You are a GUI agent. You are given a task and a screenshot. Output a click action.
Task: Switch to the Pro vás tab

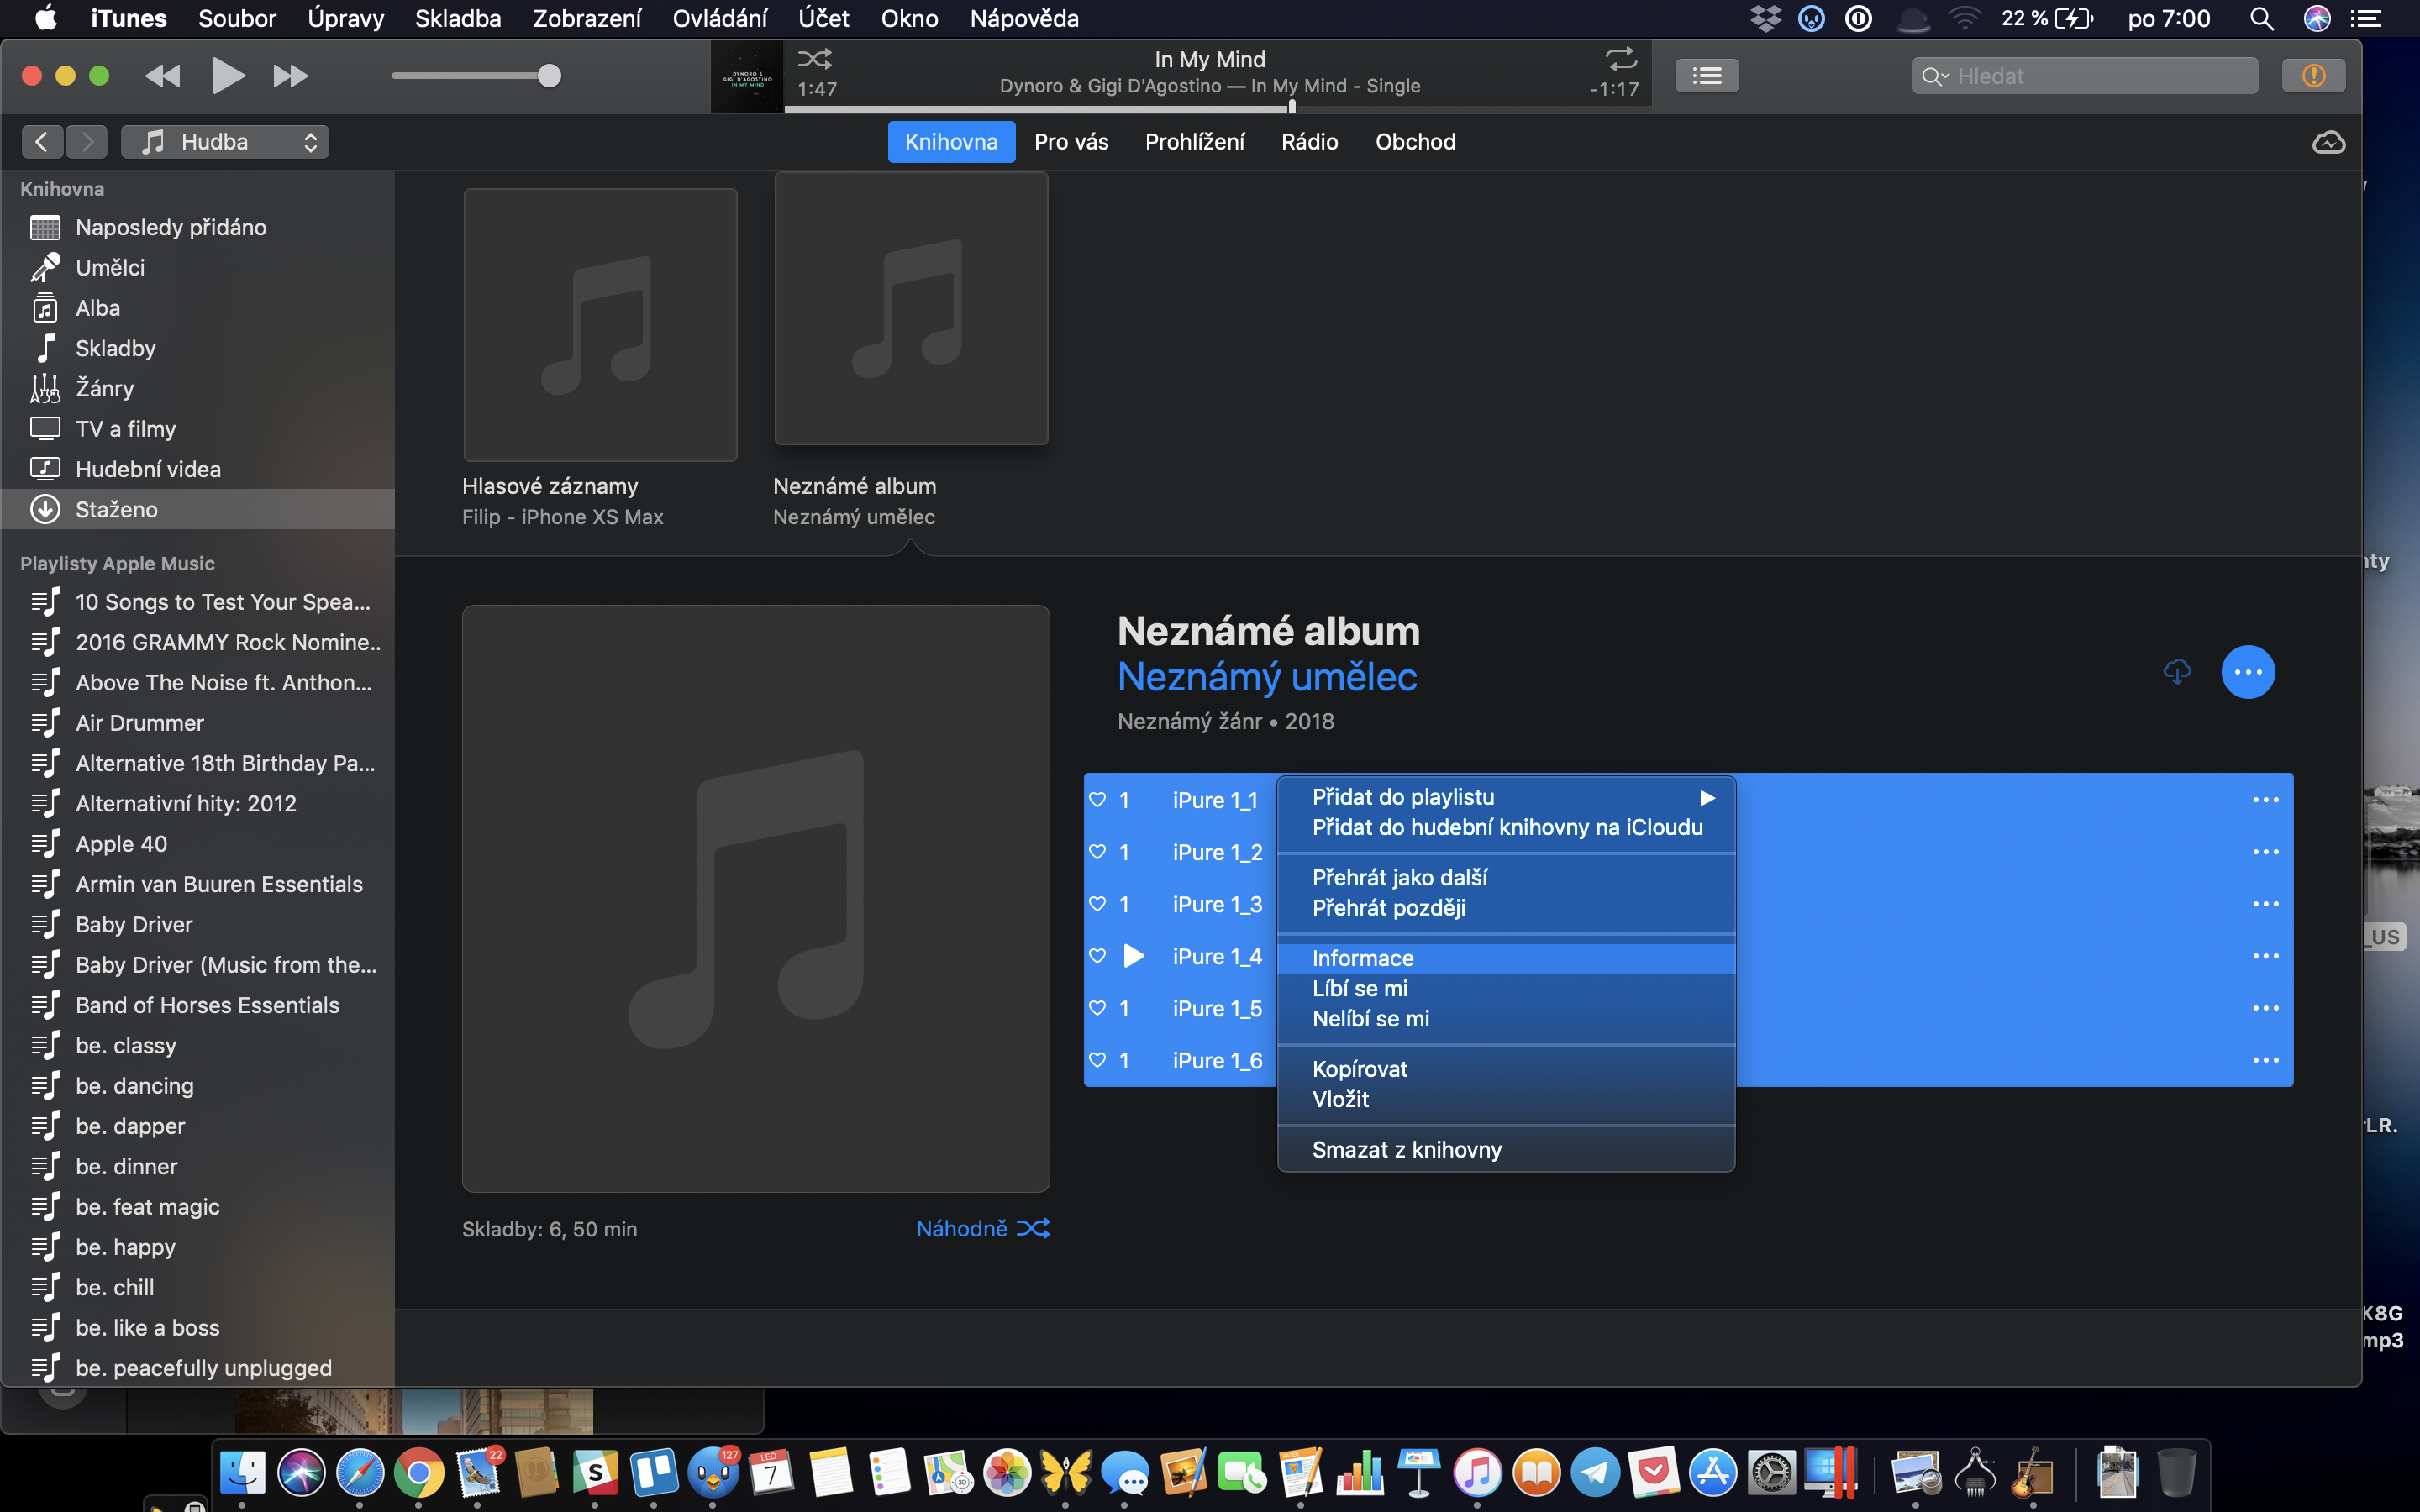click(x=1071, y=142)
